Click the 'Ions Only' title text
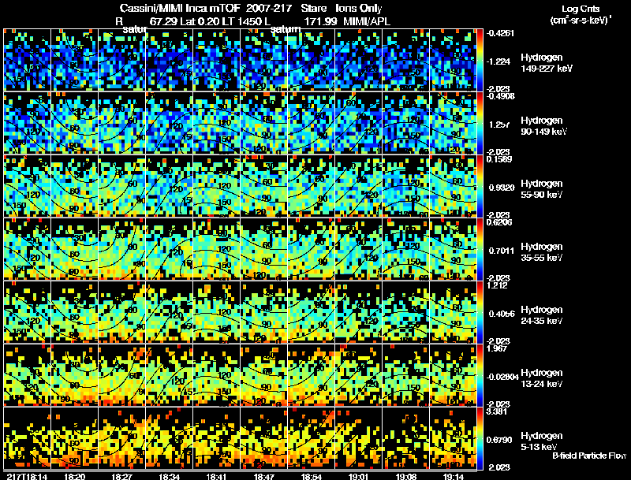Screen dimensions: 631x480 pyautogui.click(x=359, y=9)
